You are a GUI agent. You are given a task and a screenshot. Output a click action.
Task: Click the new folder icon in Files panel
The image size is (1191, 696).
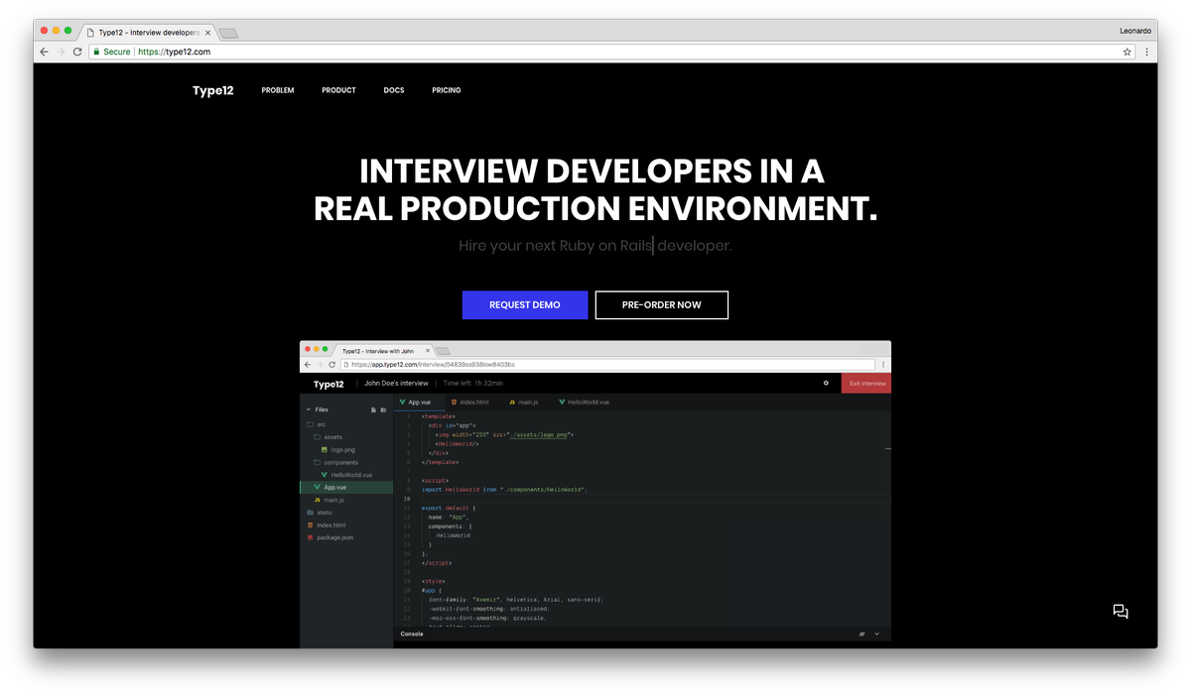pos(383,409)
